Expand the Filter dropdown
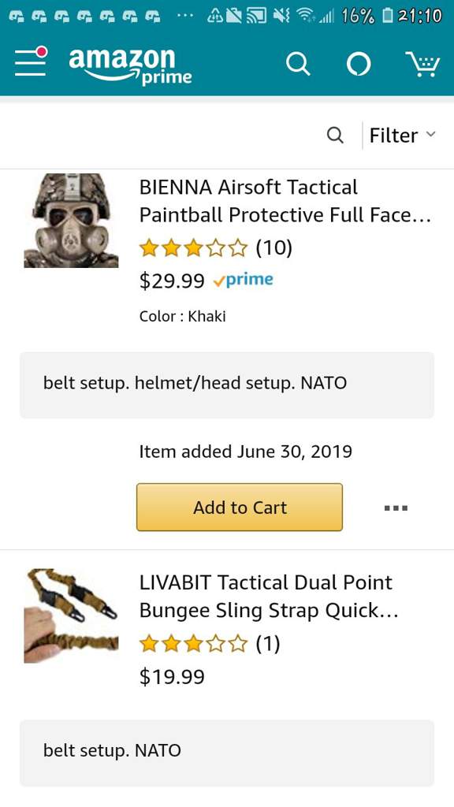454x807 pixels. [x=403, y=136]
